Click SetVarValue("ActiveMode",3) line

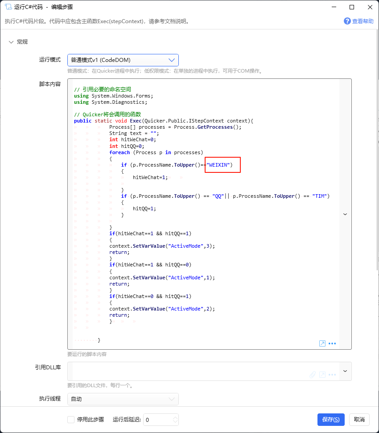162,246
